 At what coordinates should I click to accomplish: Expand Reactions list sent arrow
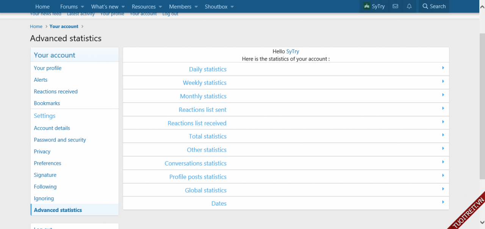[443, 108]
